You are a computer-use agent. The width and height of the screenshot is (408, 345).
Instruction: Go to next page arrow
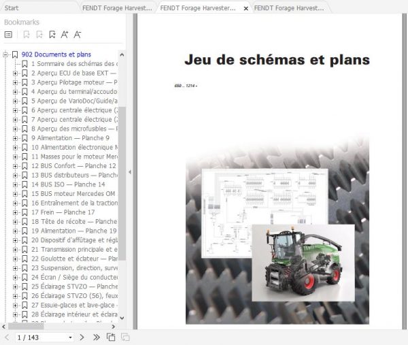[82, 338]
